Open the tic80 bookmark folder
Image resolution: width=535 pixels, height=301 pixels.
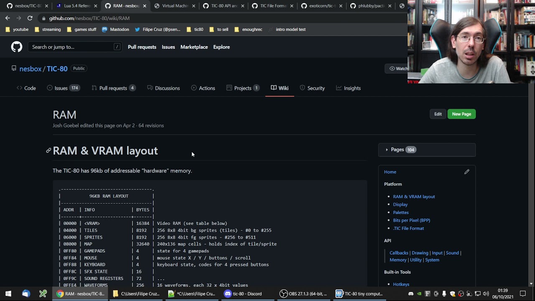(x=195, y=29)
